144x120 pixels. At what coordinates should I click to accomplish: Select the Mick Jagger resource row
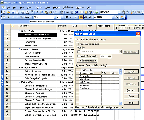tap(97, 82)
